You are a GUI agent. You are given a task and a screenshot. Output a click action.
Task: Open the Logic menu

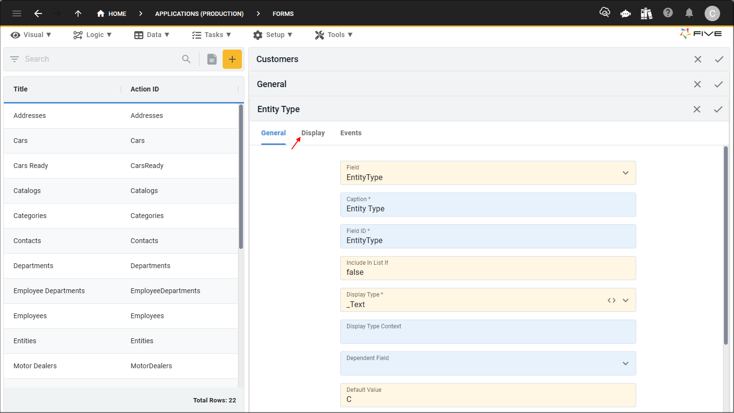pyautogui.click(x=93, y=35)
